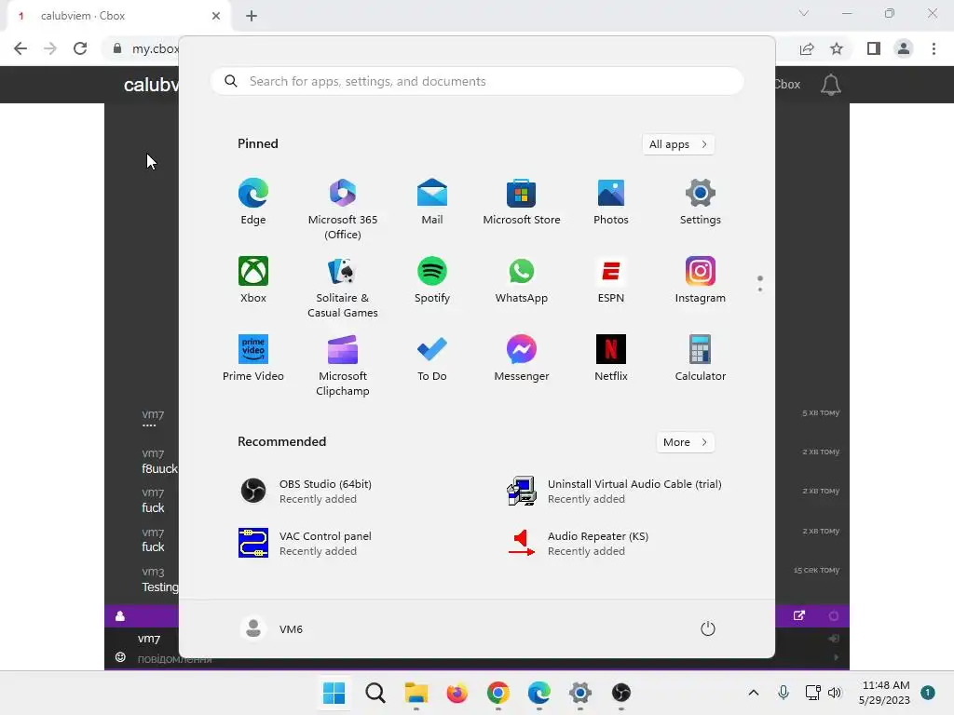Launch Prime Video
The width and height of the screenshot is (954, 715).
click(253, 358)
